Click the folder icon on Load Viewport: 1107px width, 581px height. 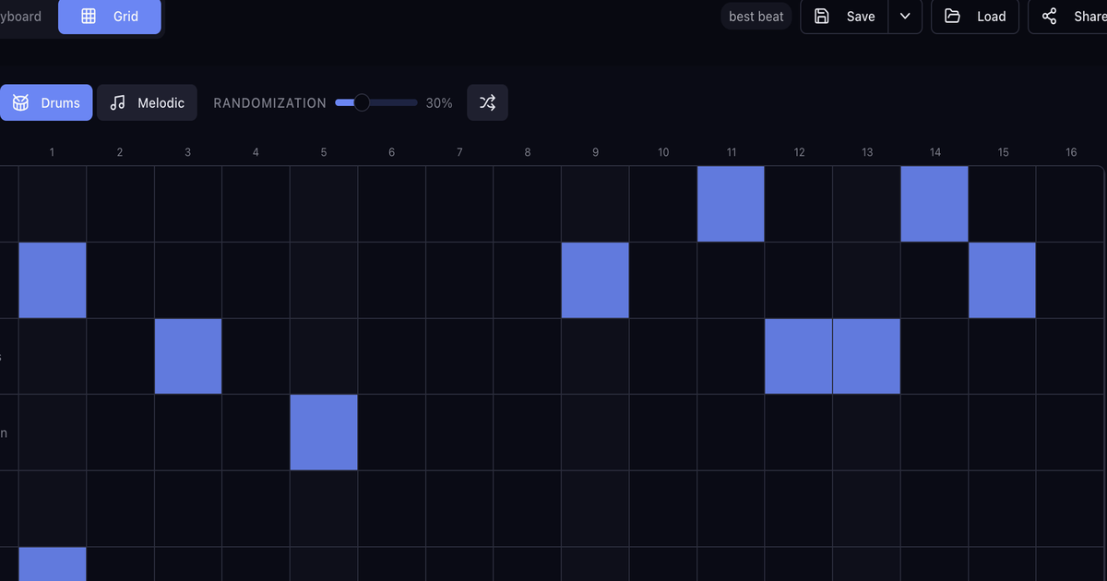[952, 17]
